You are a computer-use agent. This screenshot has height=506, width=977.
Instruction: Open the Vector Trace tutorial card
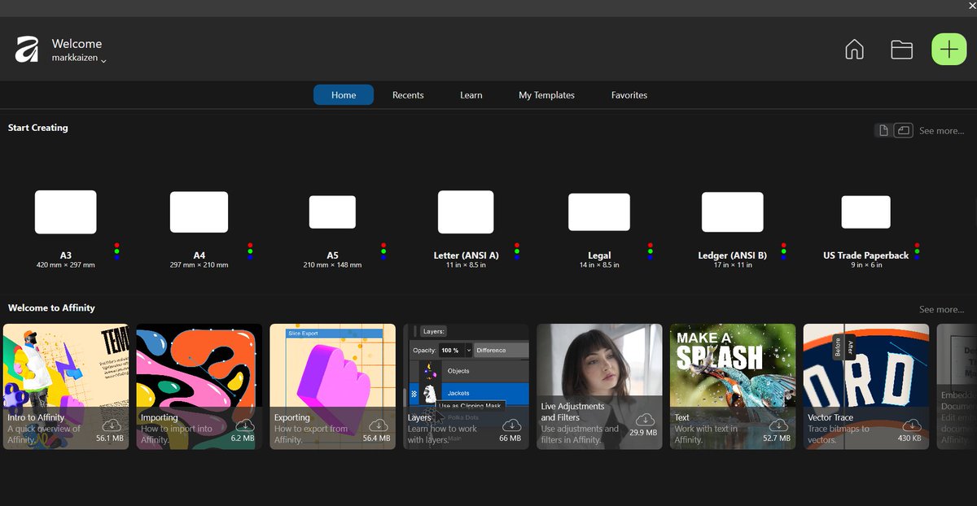point(866,386)
